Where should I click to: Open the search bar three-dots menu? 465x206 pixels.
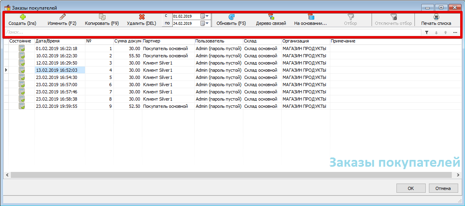pos(455,32)
